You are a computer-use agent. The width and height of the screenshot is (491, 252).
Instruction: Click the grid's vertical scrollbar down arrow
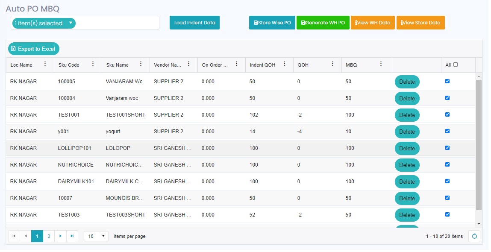tap(479, 223)
